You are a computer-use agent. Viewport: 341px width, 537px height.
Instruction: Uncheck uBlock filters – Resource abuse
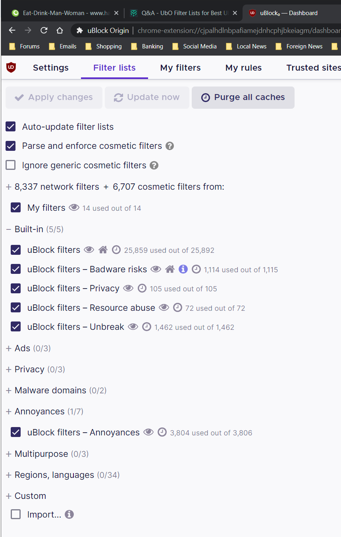(x=16, y=308)
